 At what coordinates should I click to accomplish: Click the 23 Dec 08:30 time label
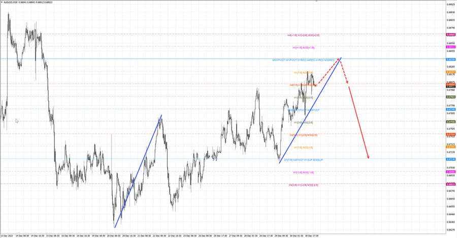(x=190, y=235)
